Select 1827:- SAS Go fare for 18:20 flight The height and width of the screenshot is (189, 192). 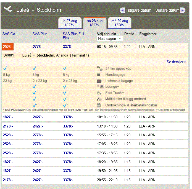[8, 162]
